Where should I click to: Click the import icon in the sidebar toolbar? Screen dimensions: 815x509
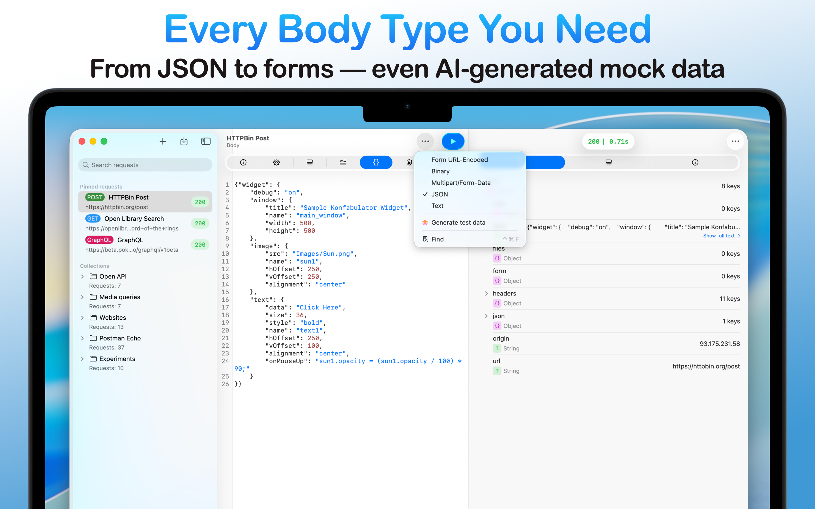tap(184, 141)
